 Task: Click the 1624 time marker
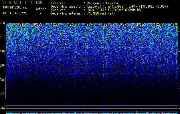(72, 25)
